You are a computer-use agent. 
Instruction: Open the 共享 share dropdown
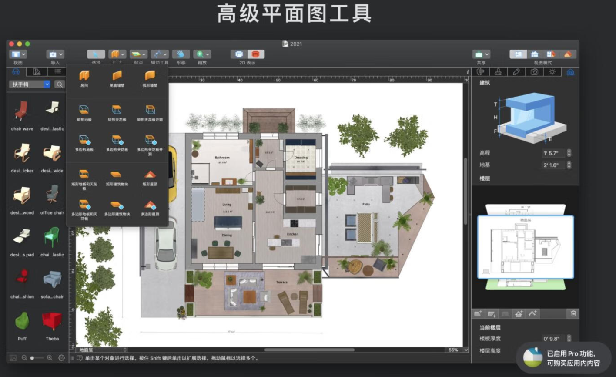click(x=481, y=54)
